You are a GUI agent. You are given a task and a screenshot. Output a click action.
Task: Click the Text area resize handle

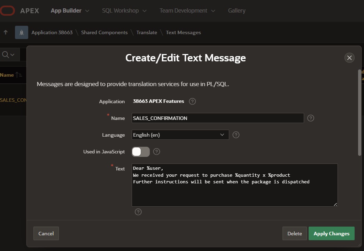pyautogui.click(x=335, y=204)
